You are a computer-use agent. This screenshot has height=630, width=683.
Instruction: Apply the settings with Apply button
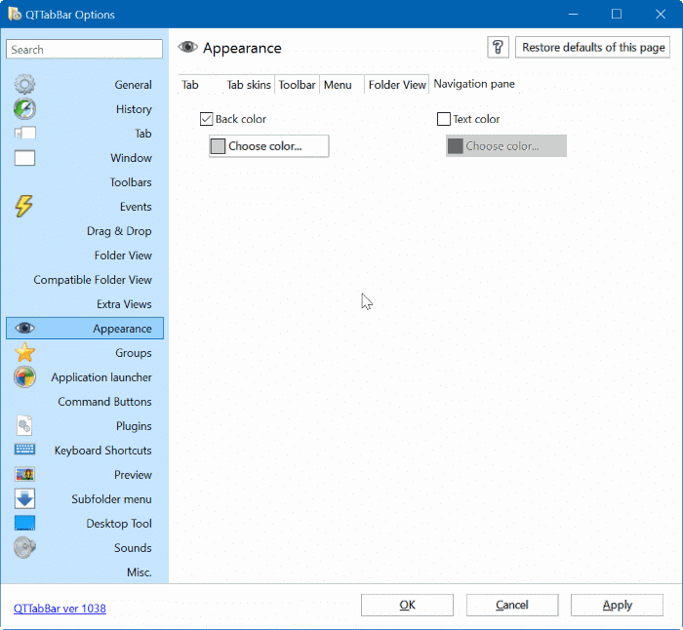(x=618, y=605)
